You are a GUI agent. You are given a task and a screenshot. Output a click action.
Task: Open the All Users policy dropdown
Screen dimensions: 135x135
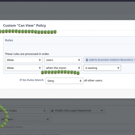click(x=25, y=119)
